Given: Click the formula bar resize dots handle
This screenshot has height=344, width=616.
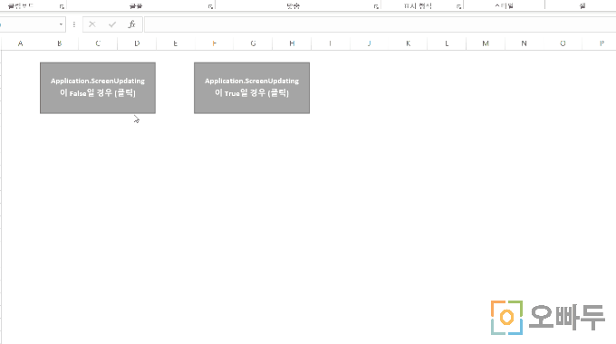Looking at the screenshot, I should click(74, 24).
